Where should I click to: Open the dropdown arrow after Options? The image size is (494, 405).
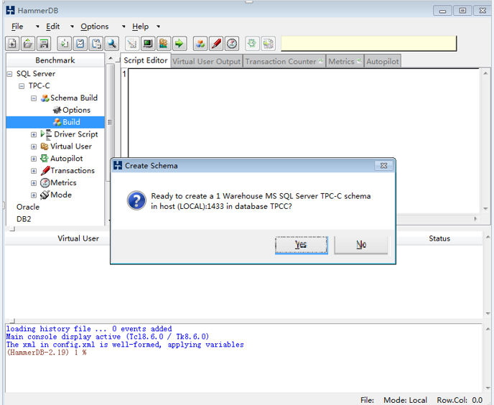[x=124, y=27]
